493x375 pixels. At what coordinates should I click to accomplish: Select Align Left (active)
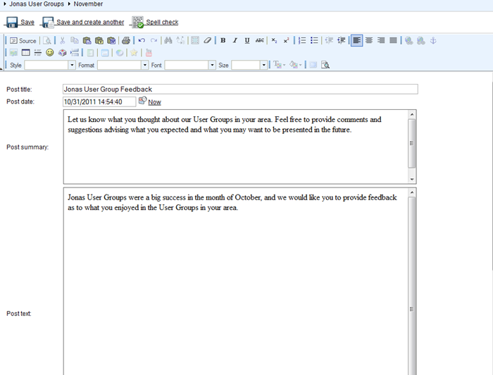pos(356,41)
